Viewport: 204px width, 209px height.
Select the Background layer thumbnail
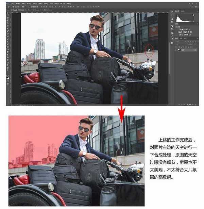180,50
